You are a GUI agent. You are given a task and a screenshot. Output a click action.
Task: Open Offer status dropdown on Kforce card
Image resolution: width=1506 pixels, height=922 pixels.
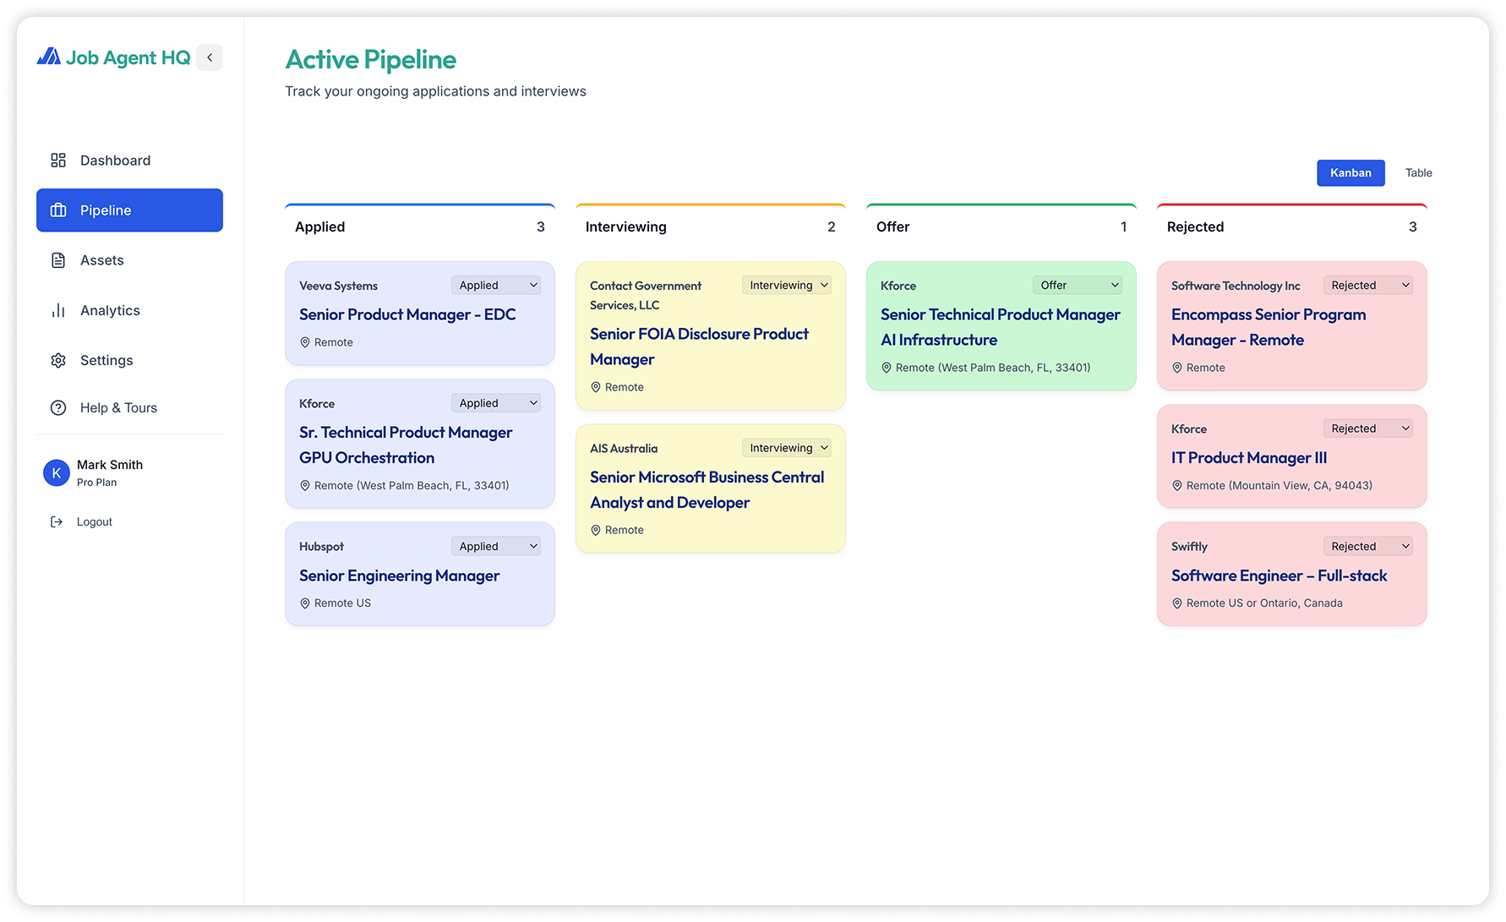click(1078, 286)
